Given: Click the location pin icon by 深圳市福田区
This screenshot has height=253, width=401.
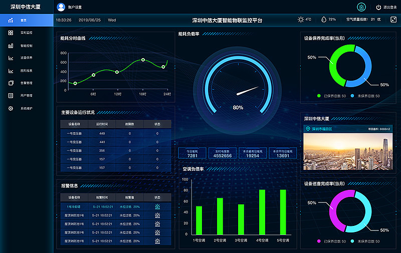Looking at the screenshot, I should click(x=308, y=129).
